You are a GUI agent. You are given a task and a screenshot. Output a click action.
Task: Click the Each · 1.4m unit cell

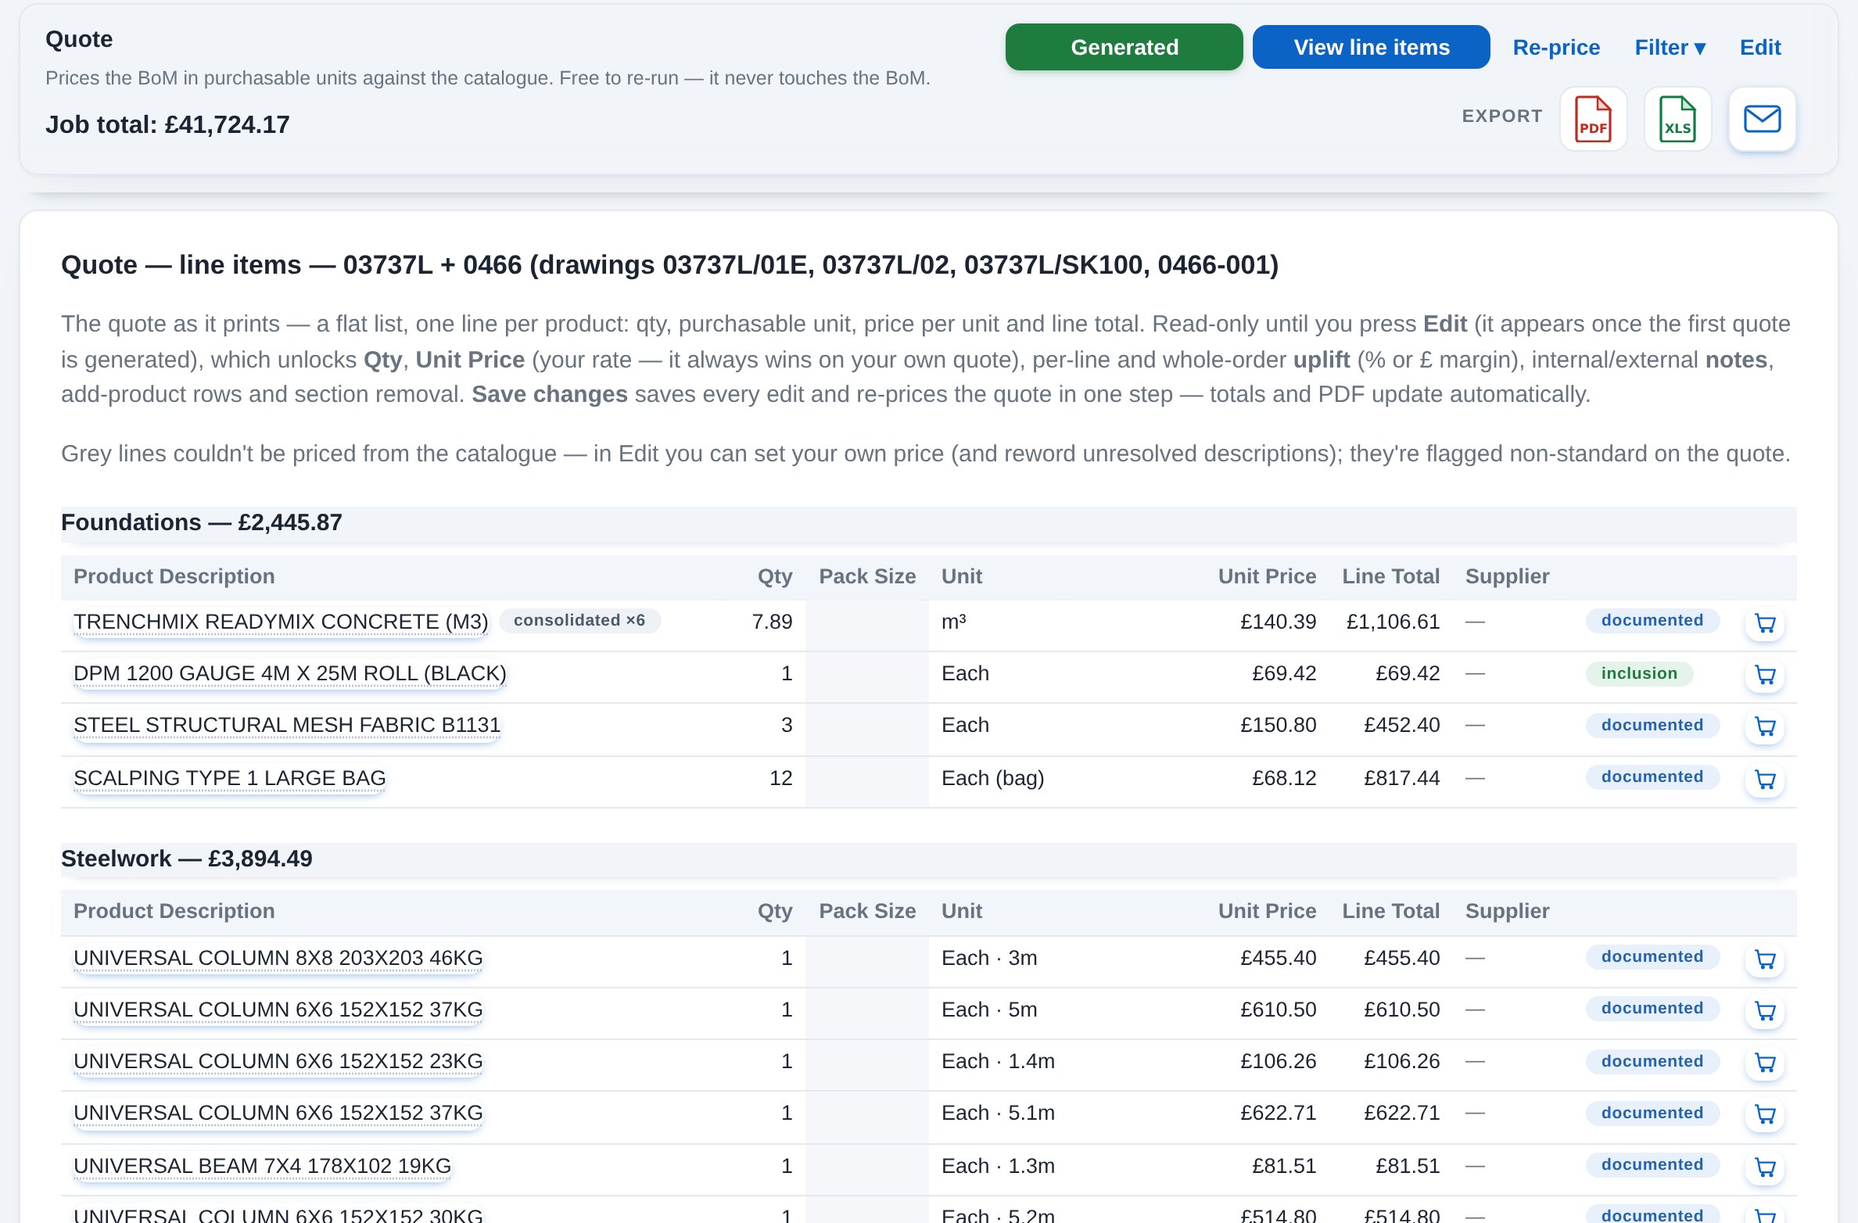click(998, 1061)
